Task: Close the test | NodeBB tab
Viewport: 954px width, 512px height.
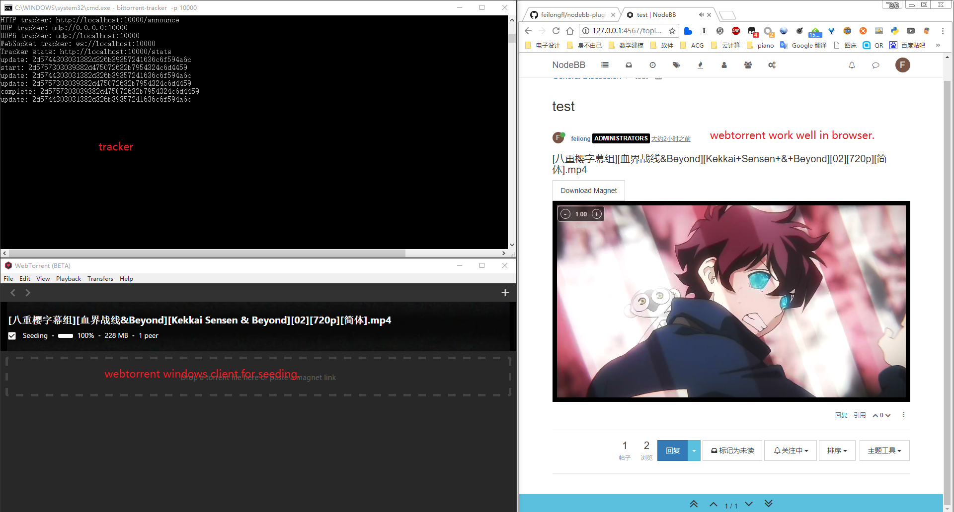Action: coord(709,15)
